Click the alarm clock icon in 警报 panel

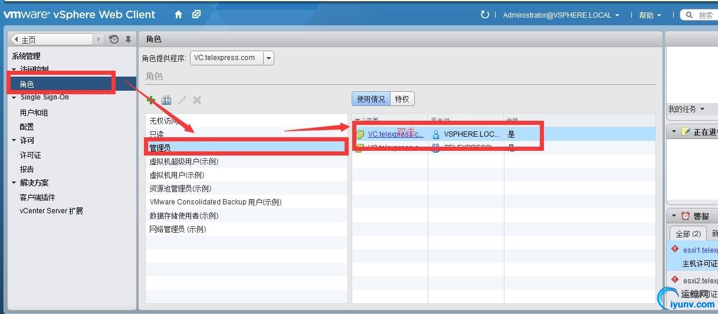[686, 216]
